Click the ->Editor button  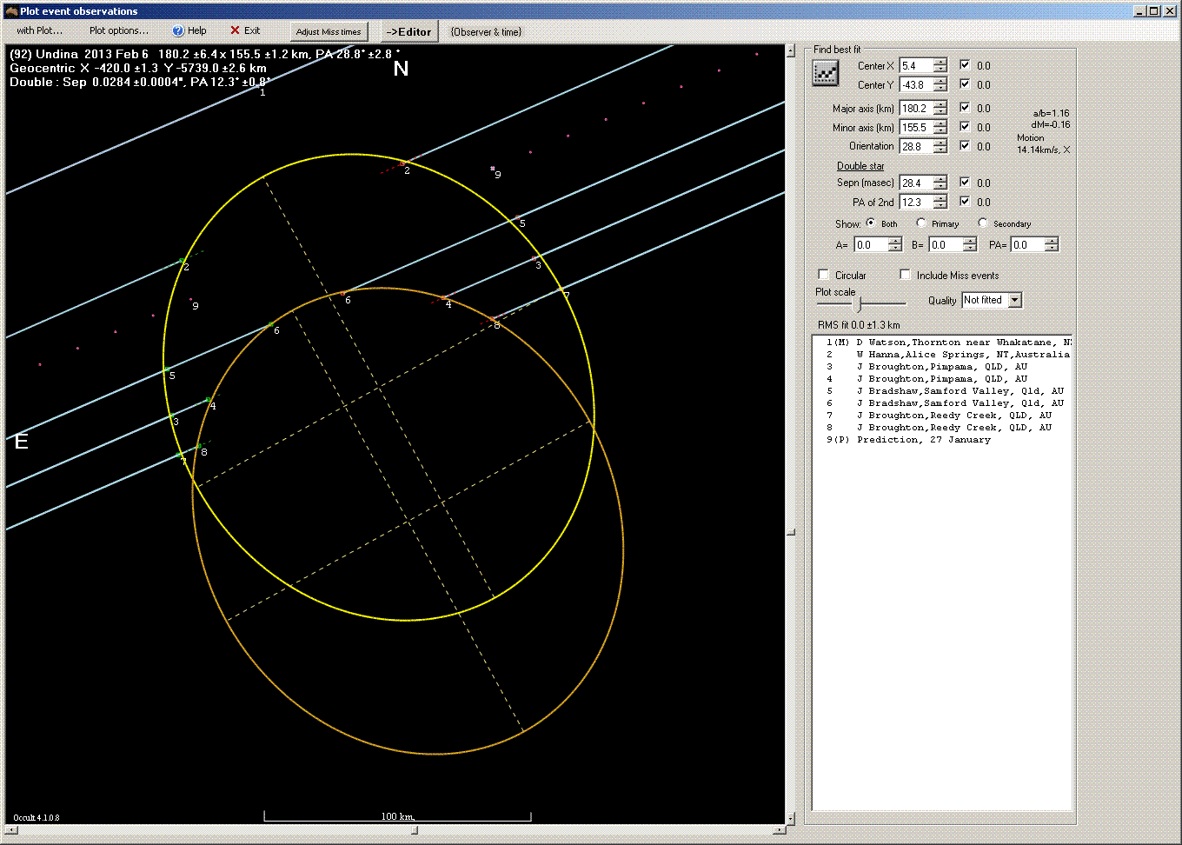408,31
